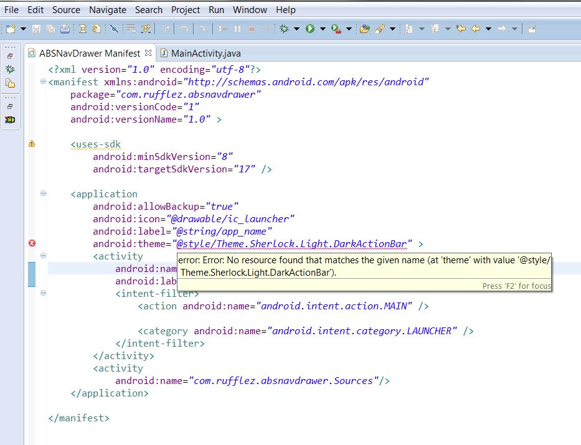
Task: Open the New wizard dropdown arrow
Action: coord(23,29)
